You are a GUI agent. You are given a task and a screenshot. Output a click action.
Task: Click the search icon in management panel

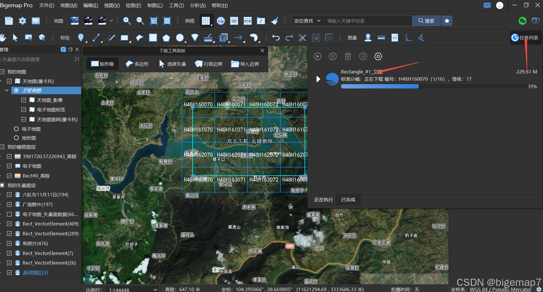point(64,49)
